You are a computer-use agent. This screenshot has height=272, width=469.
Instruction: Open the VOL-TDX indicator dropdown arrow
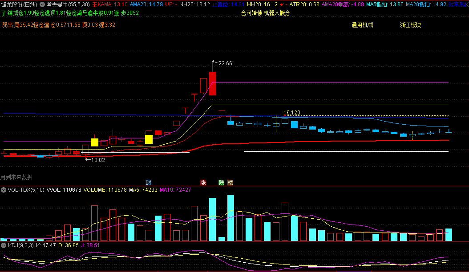pos(4,190)
